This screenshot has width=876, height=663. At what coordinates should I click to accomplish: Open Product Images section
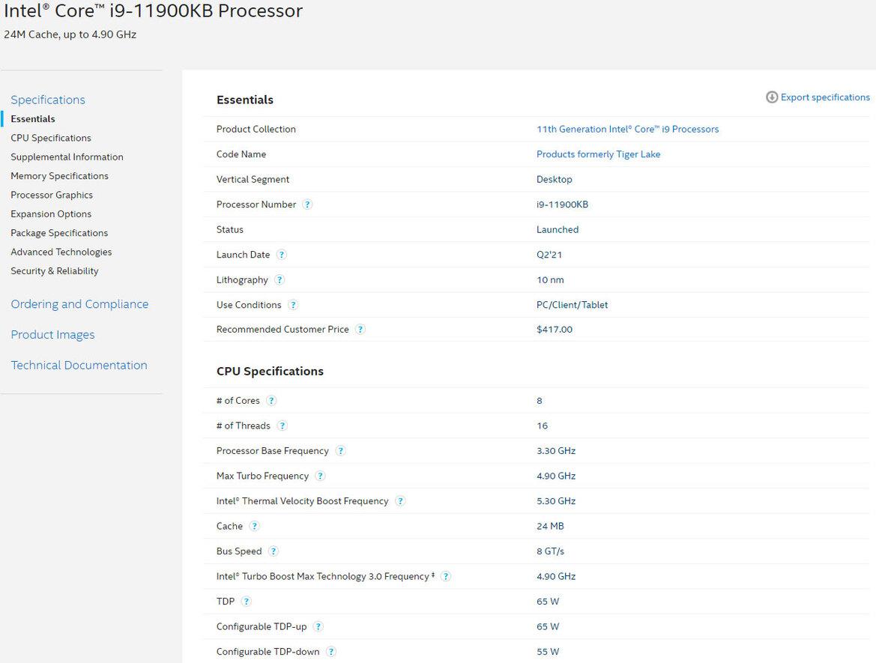(x=52, y=335)
